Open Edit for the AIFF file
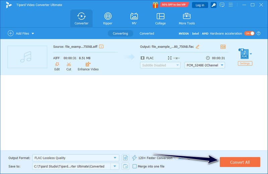 tap(57, 67)
